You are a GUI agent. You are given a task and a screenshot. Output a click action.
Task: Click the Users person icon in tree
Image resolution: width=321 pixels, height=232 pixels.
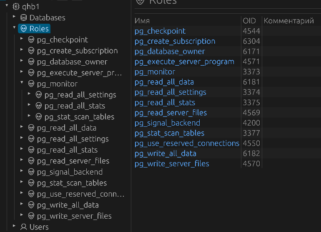(x=24, y=227)
